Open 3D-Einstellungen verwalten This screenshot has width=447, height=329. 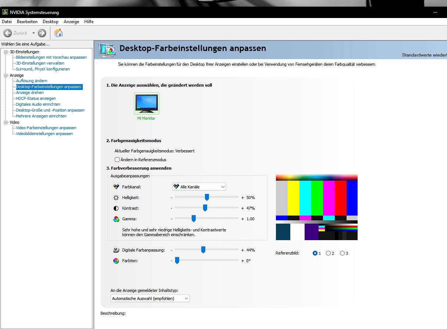point(40,63)
